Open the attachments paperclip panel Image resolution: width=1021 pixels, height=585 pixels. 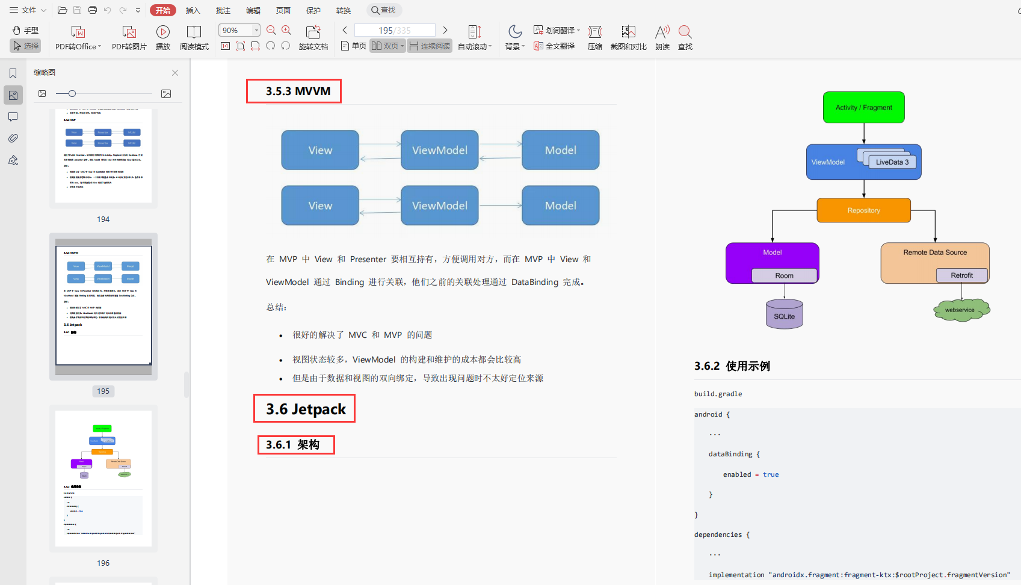pos(13,138)
